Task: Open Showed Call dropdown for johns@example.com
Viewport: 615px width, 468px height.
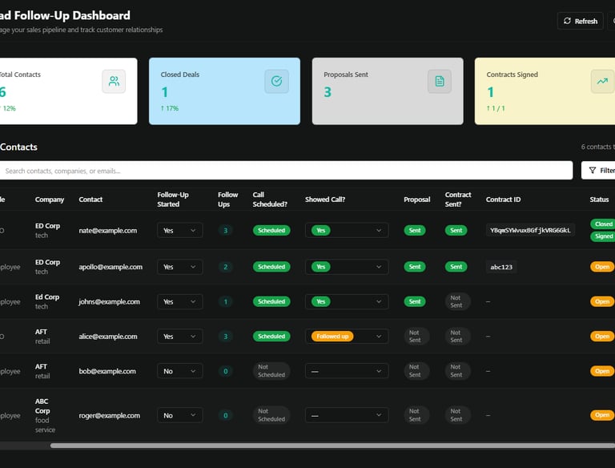Action: click(347, 301)
